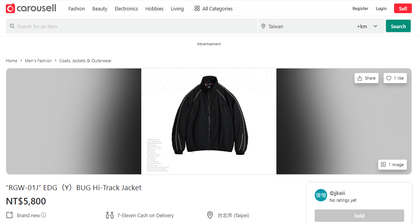The image size is (420, 223).
Task: Open the Login page
Action: pyautogui.click(x=381, y=9)
